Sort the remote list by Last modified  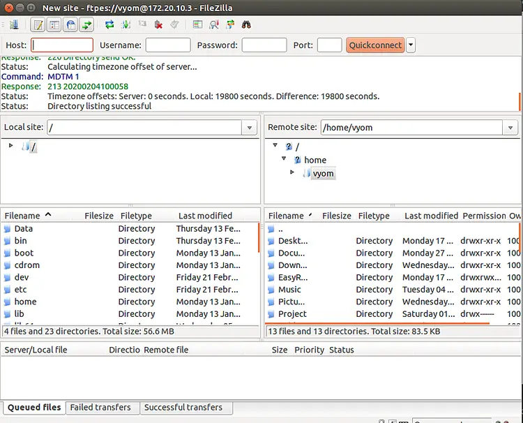point(431,216)
